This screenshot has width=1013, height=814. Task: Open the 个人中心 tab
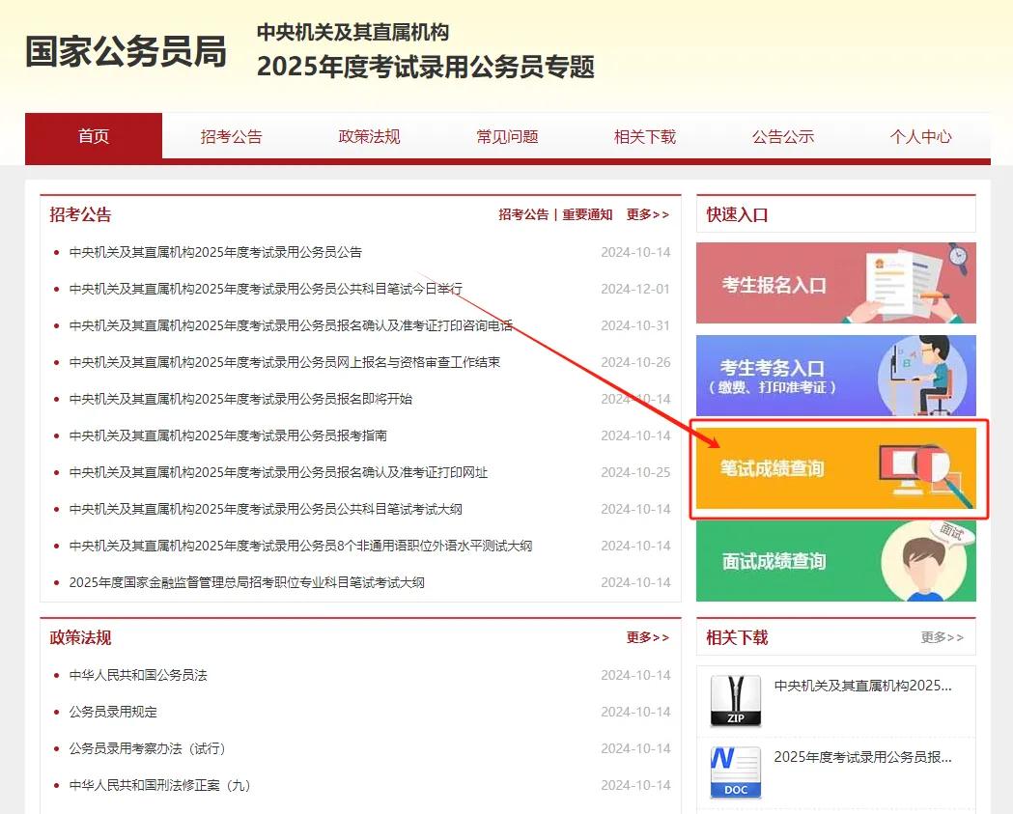[919, 137]
